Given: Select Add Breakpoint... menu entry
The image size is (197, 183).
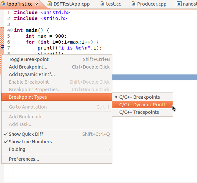Looking at the screenshot, I should pos(57,67).
